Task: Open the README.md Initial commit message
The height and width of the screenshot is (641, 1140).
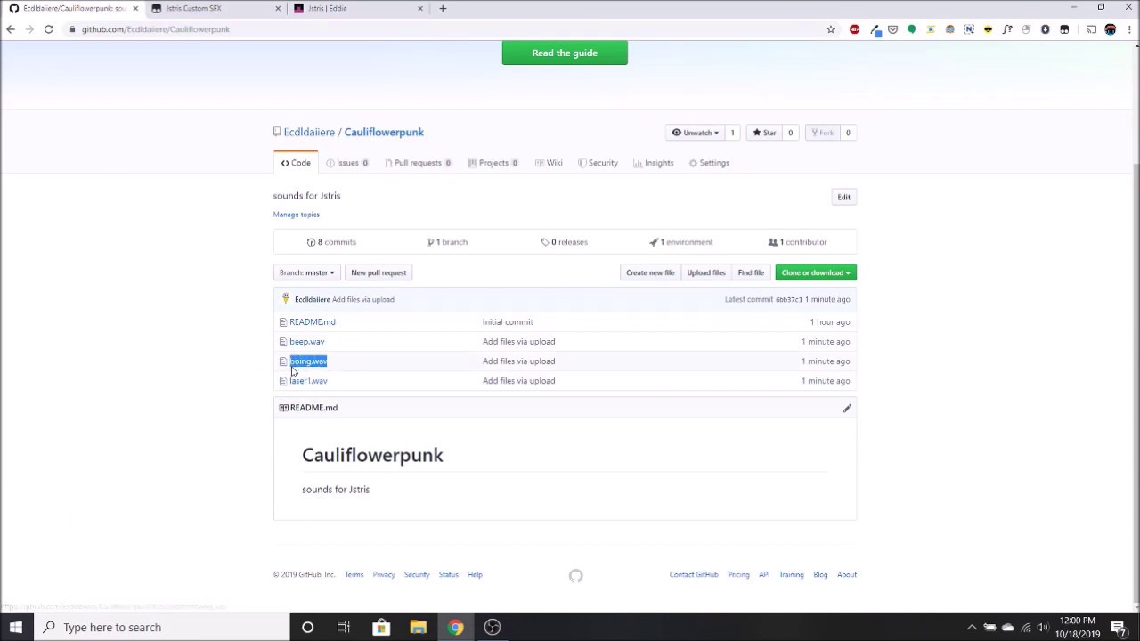Action: pos(508,322)
